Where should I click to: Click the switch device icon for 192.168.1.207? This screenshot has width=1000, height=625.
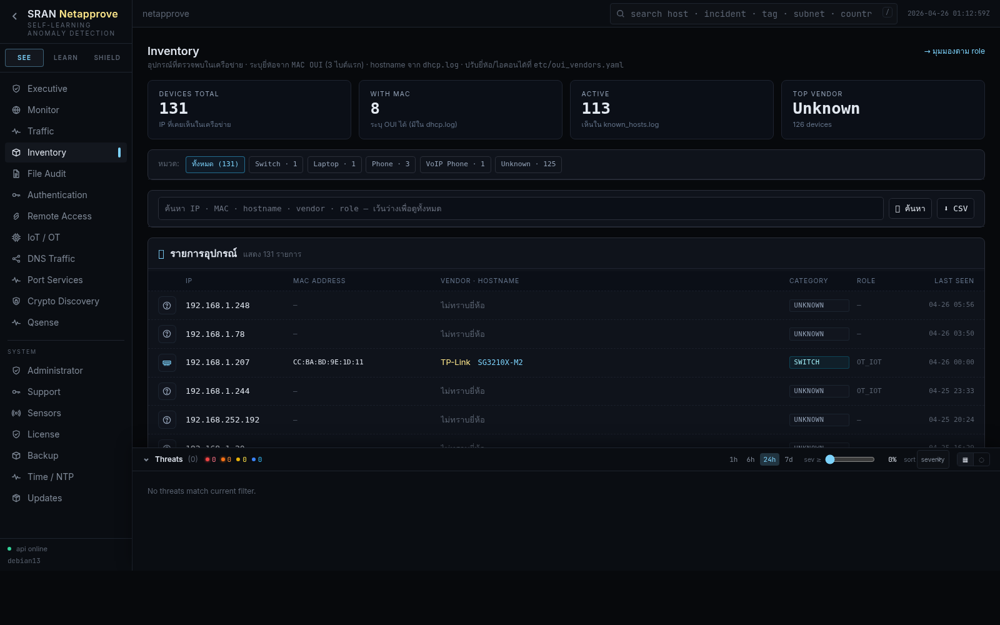pyautogui.click(x=167, y=362)
